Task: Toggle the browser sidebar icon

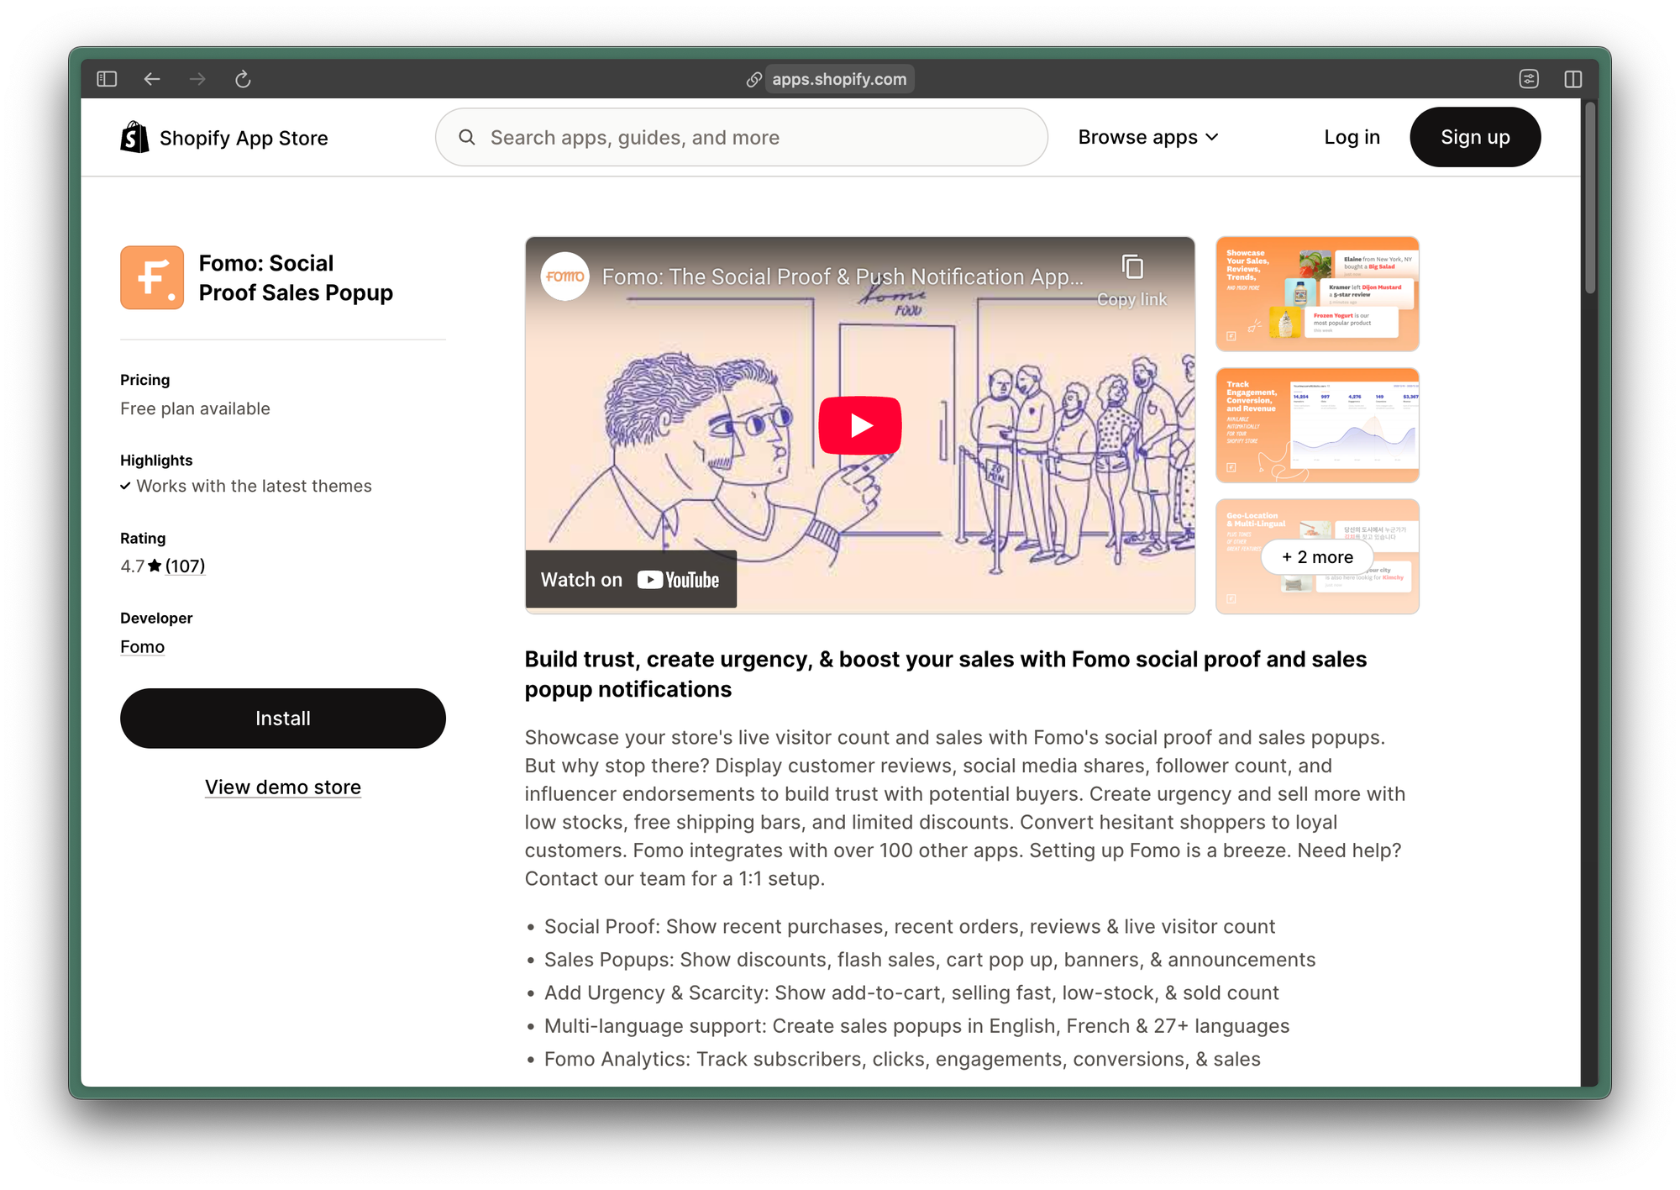Action: point(107,79)
